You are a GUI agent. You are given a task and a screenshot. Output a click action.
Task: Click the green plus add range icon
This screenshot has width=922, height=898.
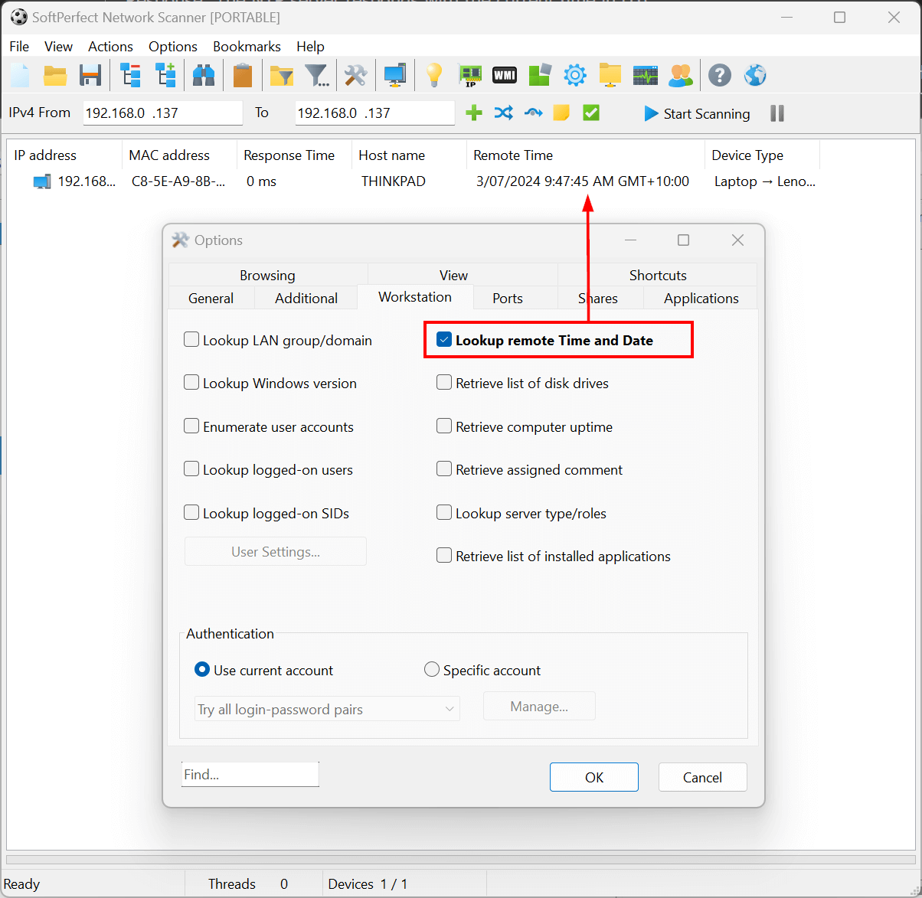pyautogui.click(x=474, y=113)
